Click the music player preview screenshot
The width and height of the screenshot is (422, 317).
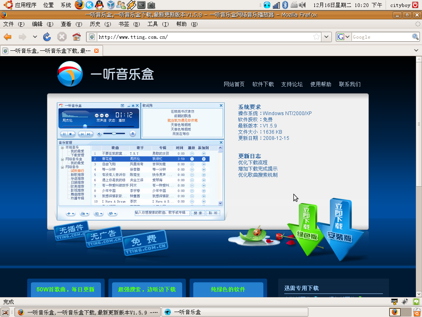click(x=141, y=161)
